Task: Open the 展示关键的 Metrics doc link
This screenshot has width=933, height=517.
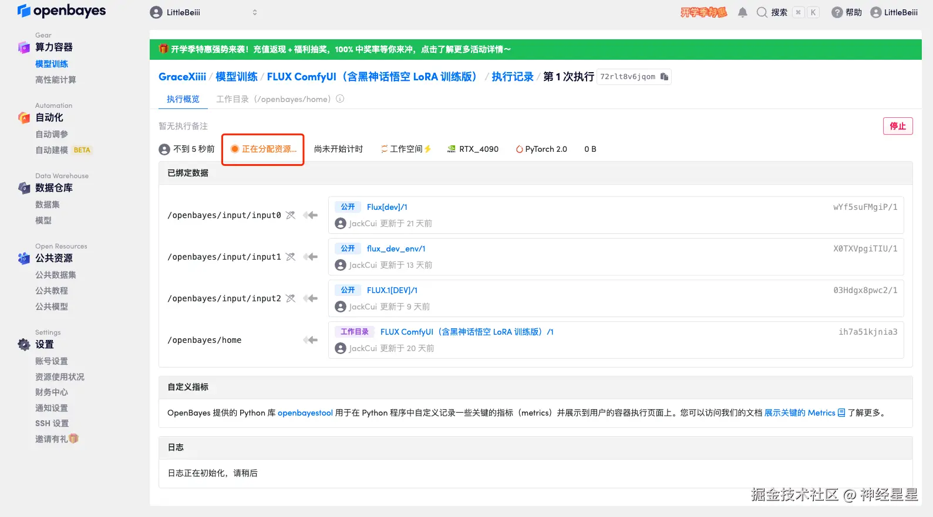Action: (x=800, y=413)
